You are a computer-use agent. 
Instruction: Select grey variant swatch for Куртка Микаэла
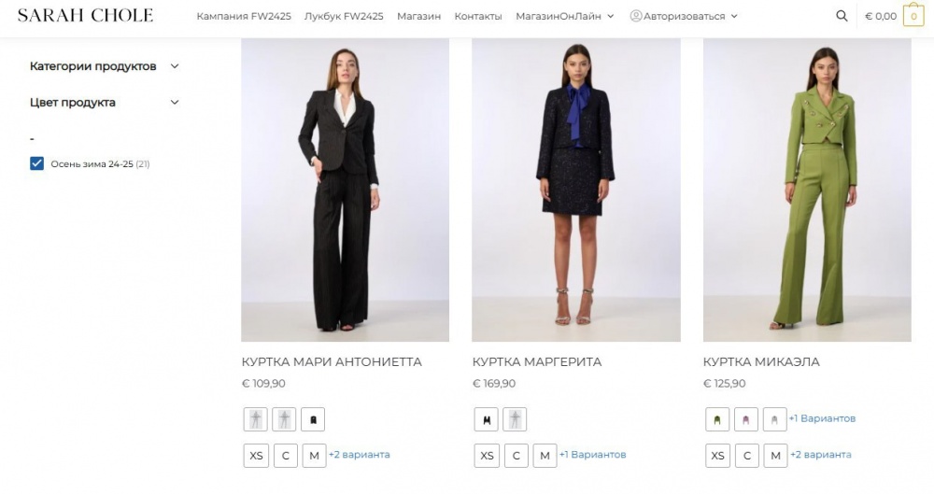[774, 419]
